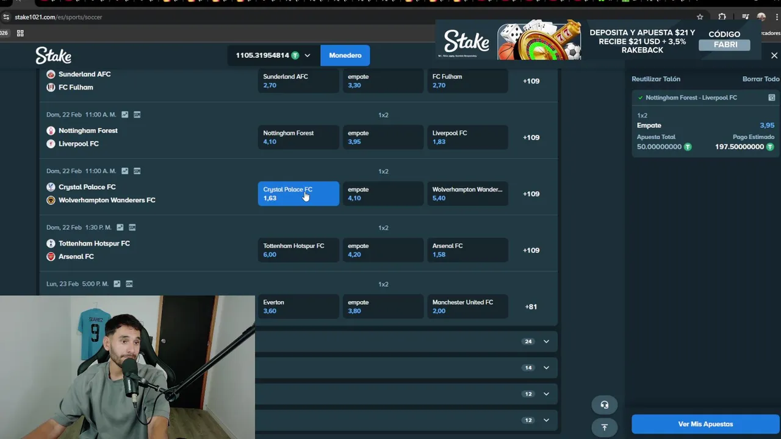Expand the balance currency dropdown

(307, 55)
